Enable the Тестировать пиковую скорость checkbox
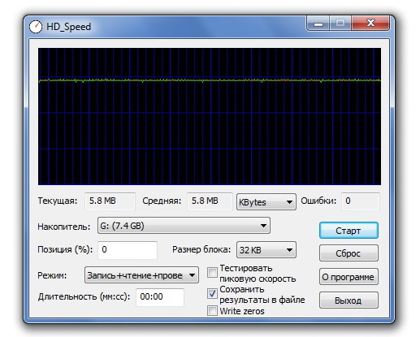 [212, 273]
